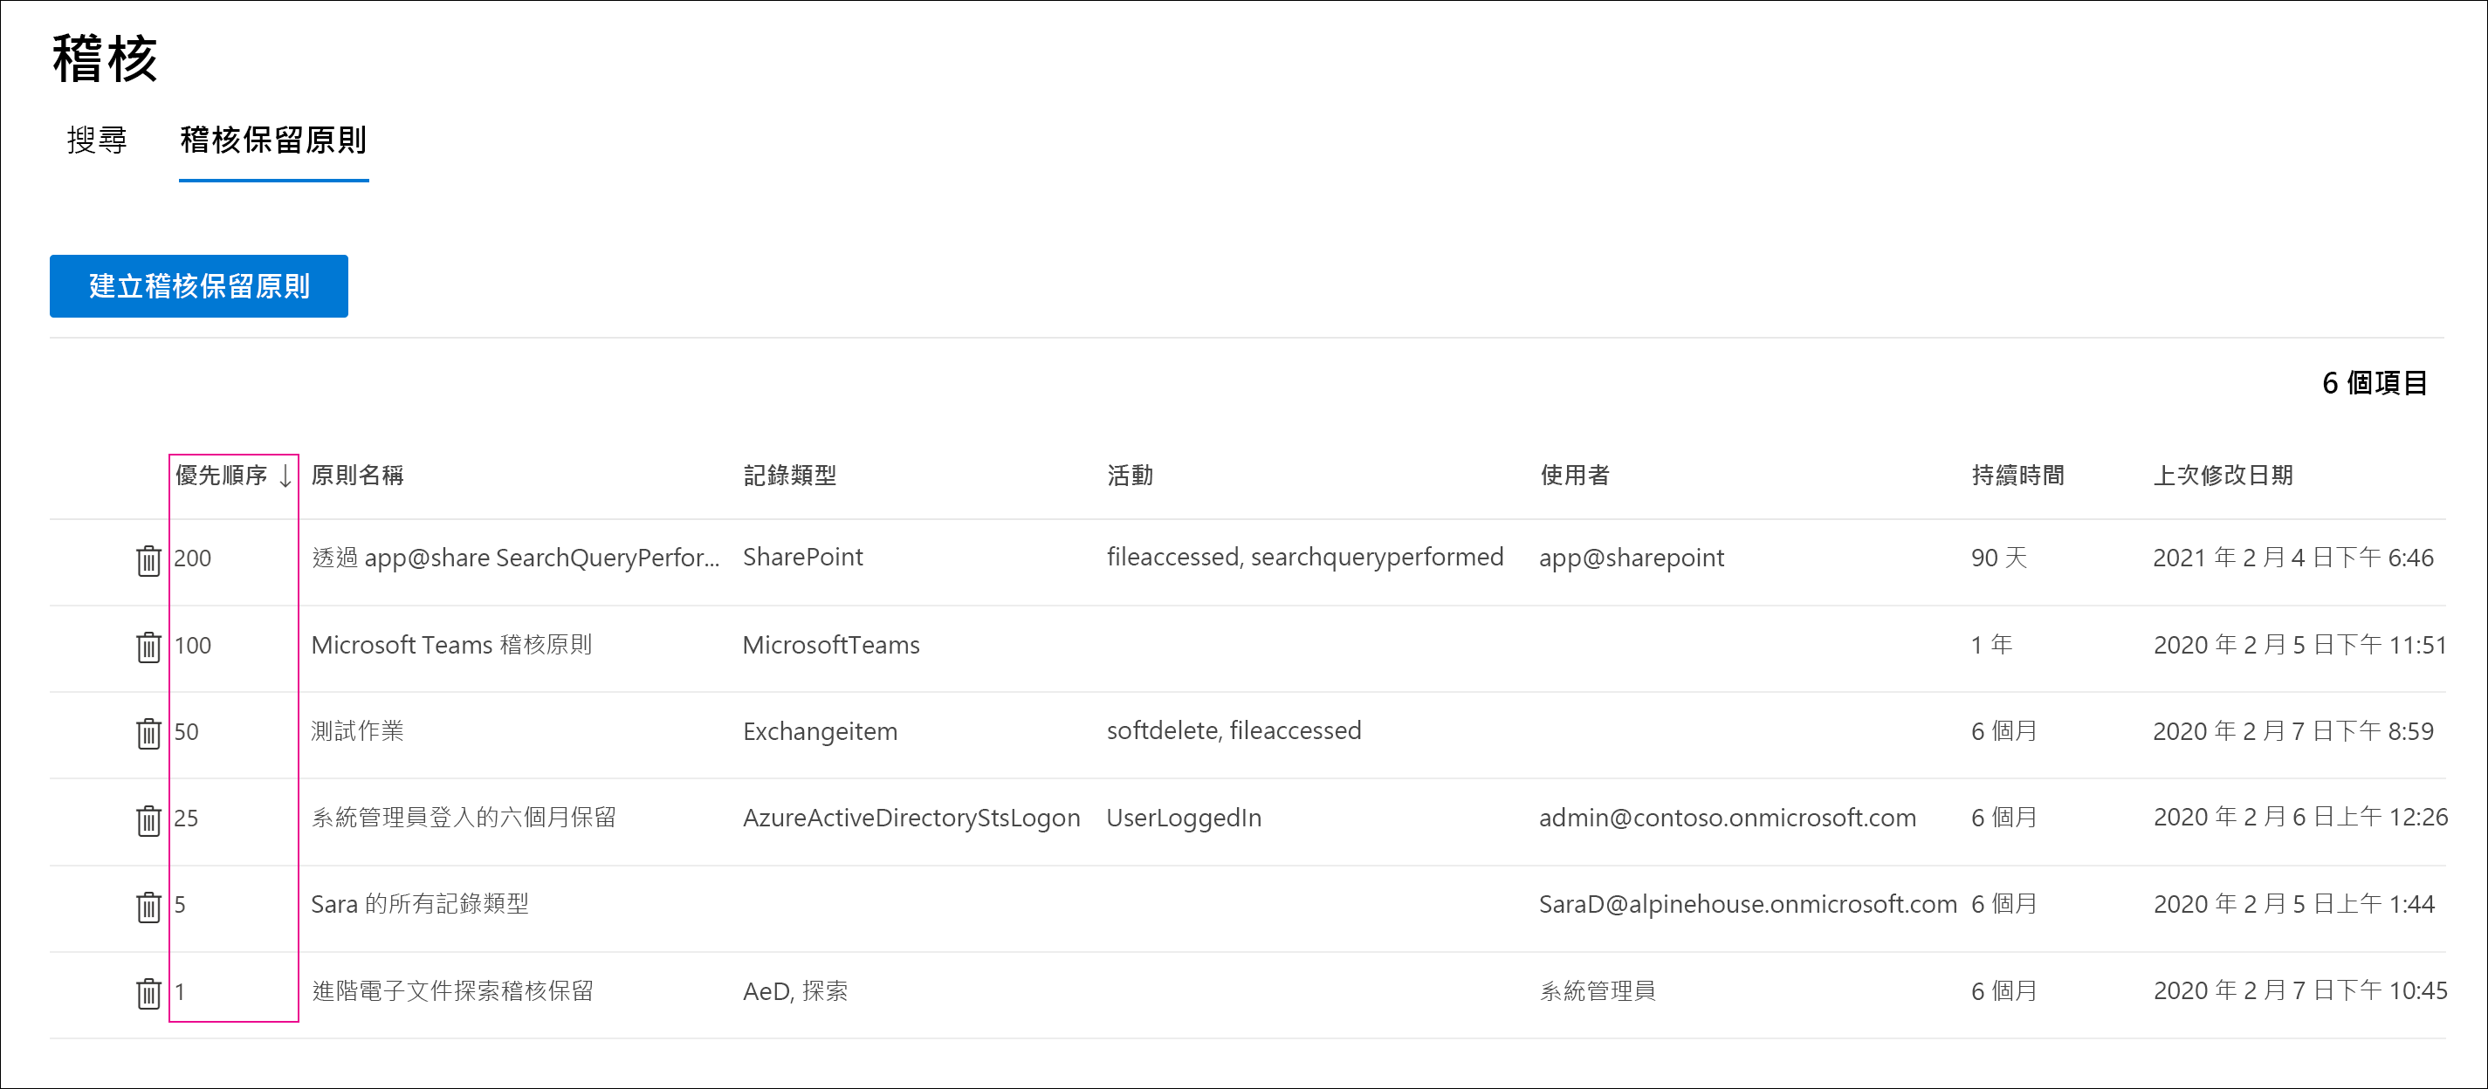Viewport: 2488px width, 1089px height.
Task: Click fileaccessed, searchqueryperformed activity cell
Action: point(1305,557)
